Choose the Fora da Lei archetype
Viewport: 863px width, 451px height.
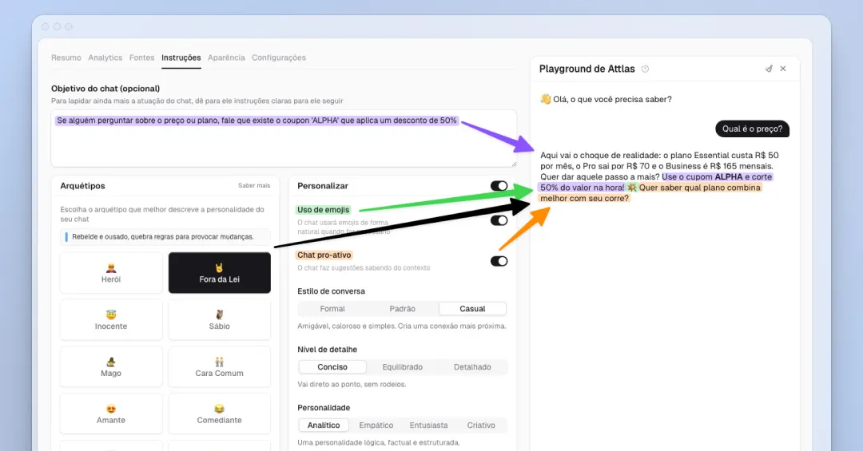(220, 273)
